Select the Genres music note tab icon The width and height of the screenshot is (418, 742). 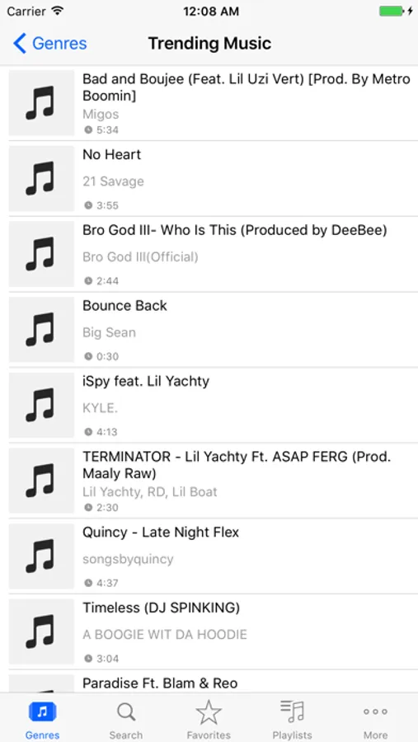[43, 711]
